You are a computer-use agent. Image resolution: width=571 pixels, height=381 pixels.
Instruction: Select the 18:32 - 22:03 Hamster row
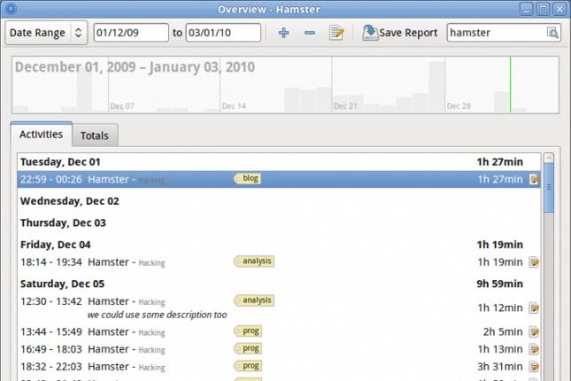[x=279, y=367]
